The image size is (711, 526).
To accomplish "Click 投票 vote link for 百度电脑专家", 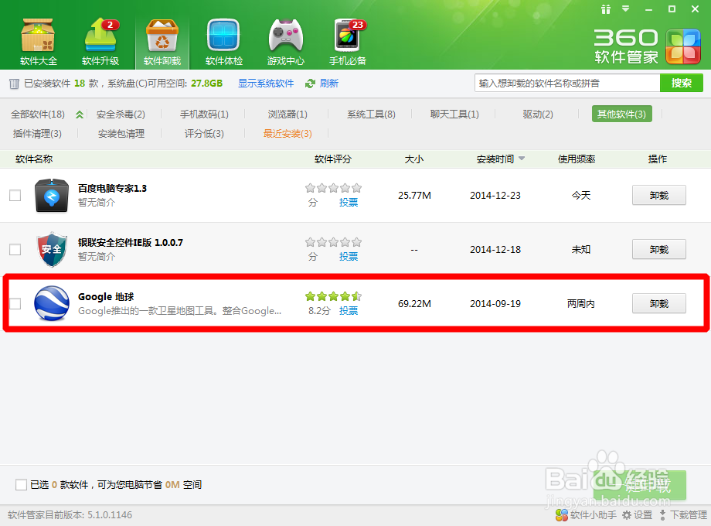I will point(349,203).
